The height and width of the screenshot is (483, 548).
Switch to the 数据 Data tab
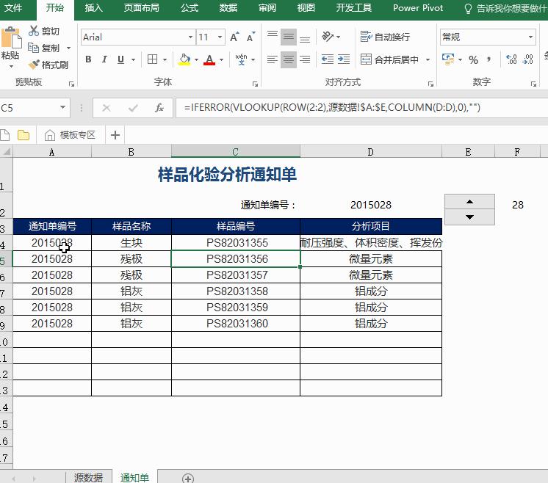228,7
